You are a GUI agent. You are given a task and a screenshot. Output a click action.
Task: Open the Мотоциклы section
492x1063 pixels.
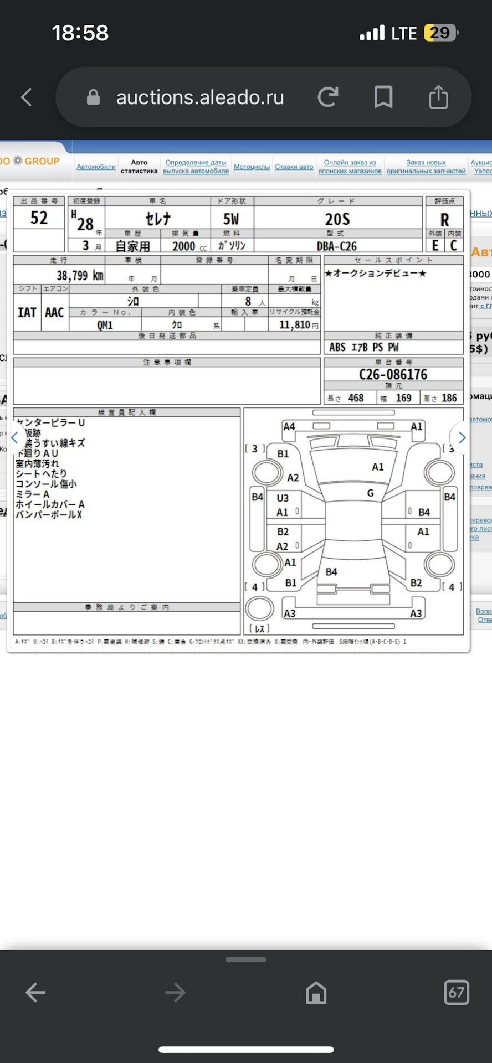click(x=252, y=167)
